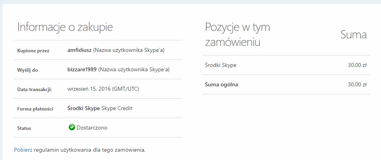Click the green Dostarczono status checkmark icon
The width and height of the screenshot is (381, 160).
[72, 128]
